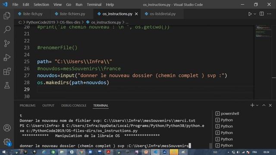Screen dimensions: 276x155
Task: Click the VS Code taskbar icon
Action: [155, 152]
